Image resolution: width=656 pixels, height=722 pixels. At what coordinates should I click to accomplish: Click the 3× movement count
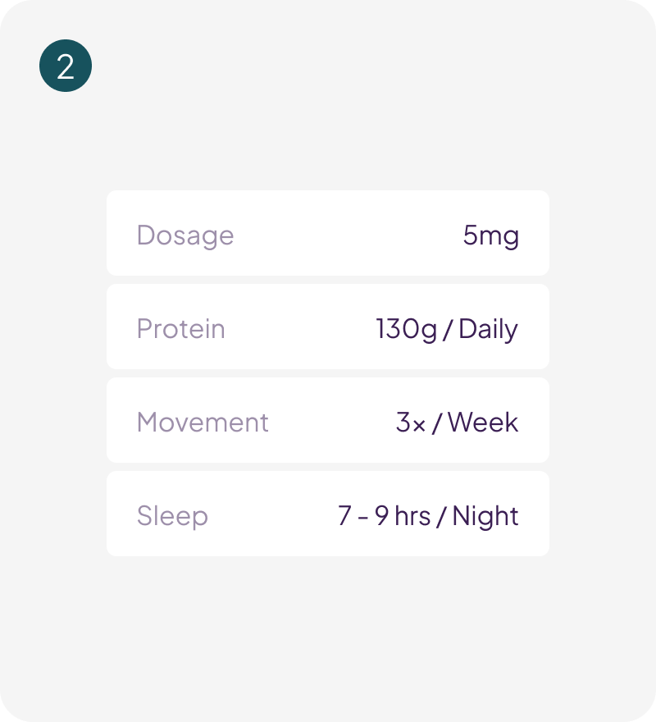(x=410, y=423)
